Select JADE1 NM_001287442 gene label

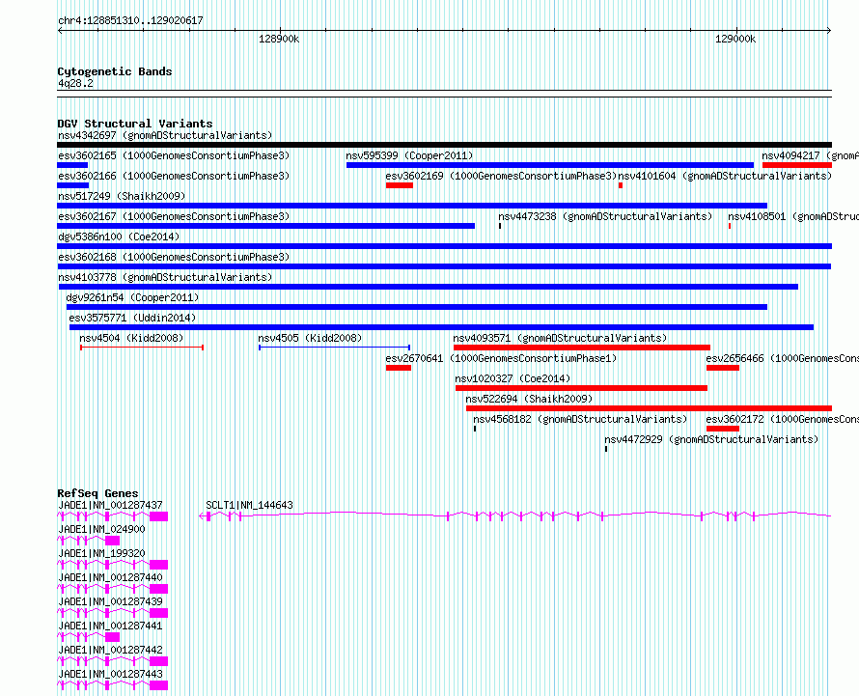[110, 650]
